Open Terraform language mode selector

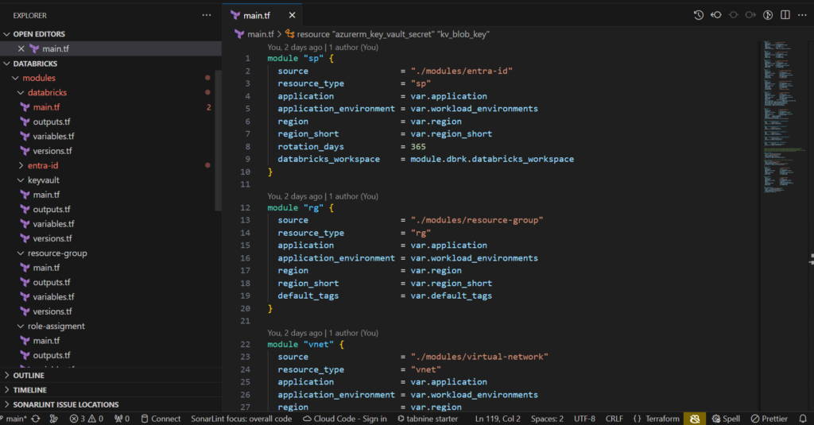point(656,419)
